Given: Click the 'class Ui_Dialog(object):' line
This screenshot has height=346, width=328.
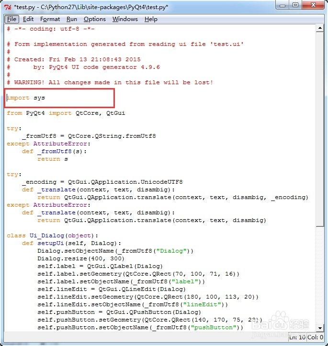Looking at the screenshot, I should [x=52, y=235].
